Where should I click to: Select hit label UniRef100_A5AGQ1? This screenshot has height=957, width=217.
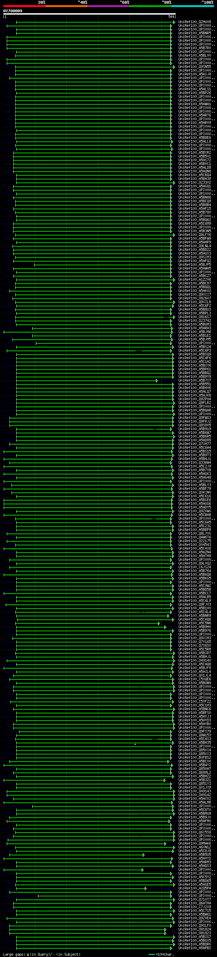(x=195, y=186)
